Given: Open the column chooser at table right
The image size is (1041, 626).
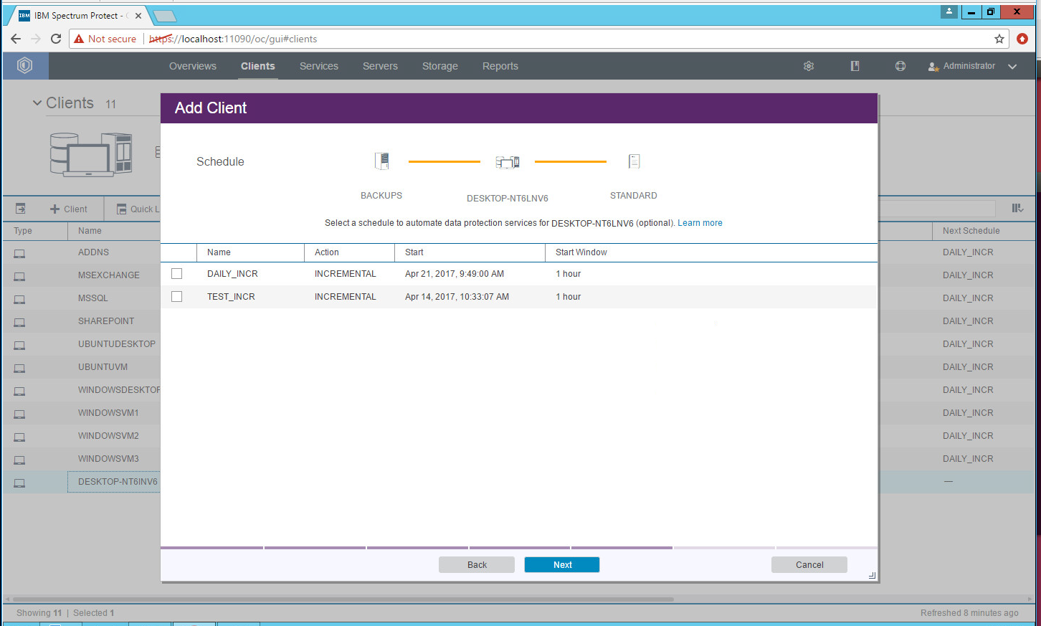Looking at the screenshot, I should [x=1017, y=208].
